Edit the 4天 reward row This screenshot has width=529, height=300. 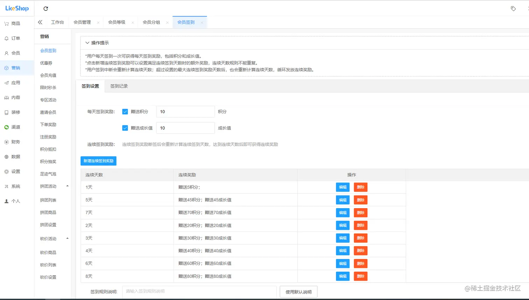click(x=343, y=251)
